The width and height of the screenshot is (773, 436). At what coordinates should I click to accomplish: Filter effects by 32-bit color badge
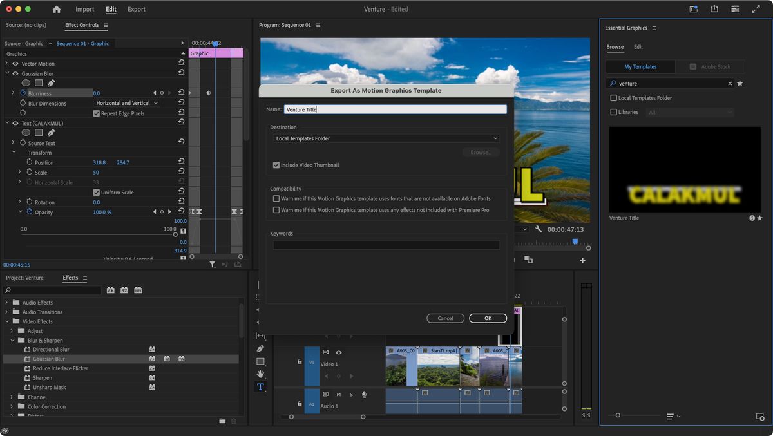click(124, 290)
